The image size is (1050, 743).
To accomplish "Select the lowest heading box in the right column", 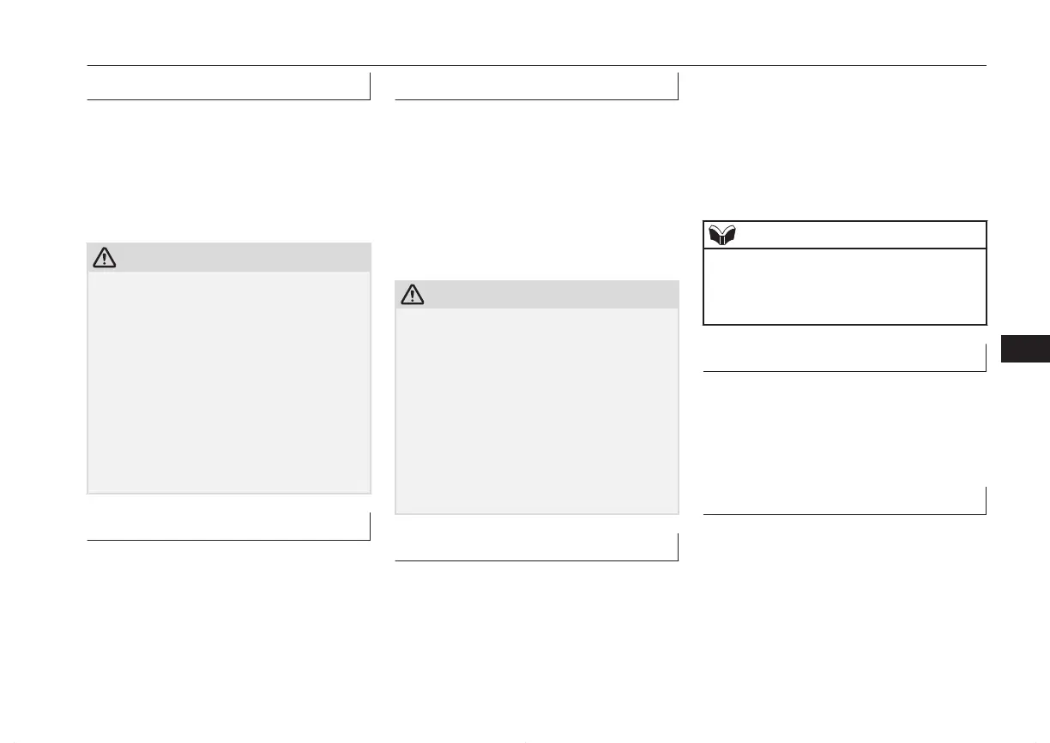I will (x=845, y=500).
